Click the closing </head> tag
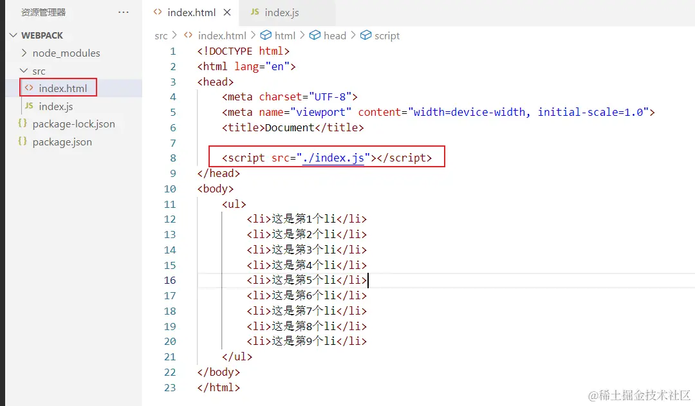This screenshot has width=695, height=406. pos(219,173)
